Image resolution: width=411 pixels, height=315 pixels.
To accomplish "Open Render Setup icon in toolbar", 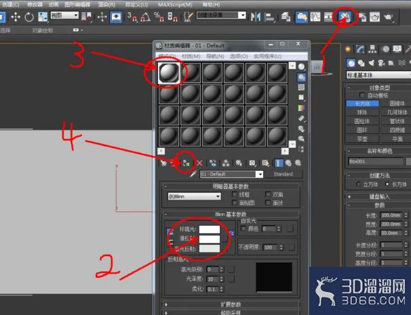I will click(x=362, y=17).
